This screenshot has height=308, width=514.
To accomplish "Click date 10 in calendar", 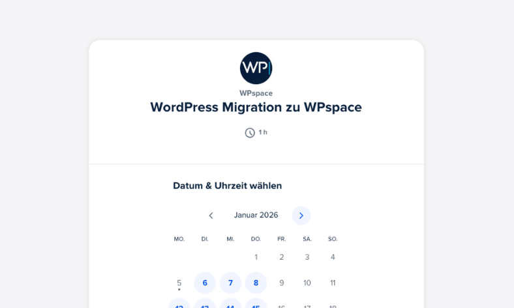I will tap(307, 283).
